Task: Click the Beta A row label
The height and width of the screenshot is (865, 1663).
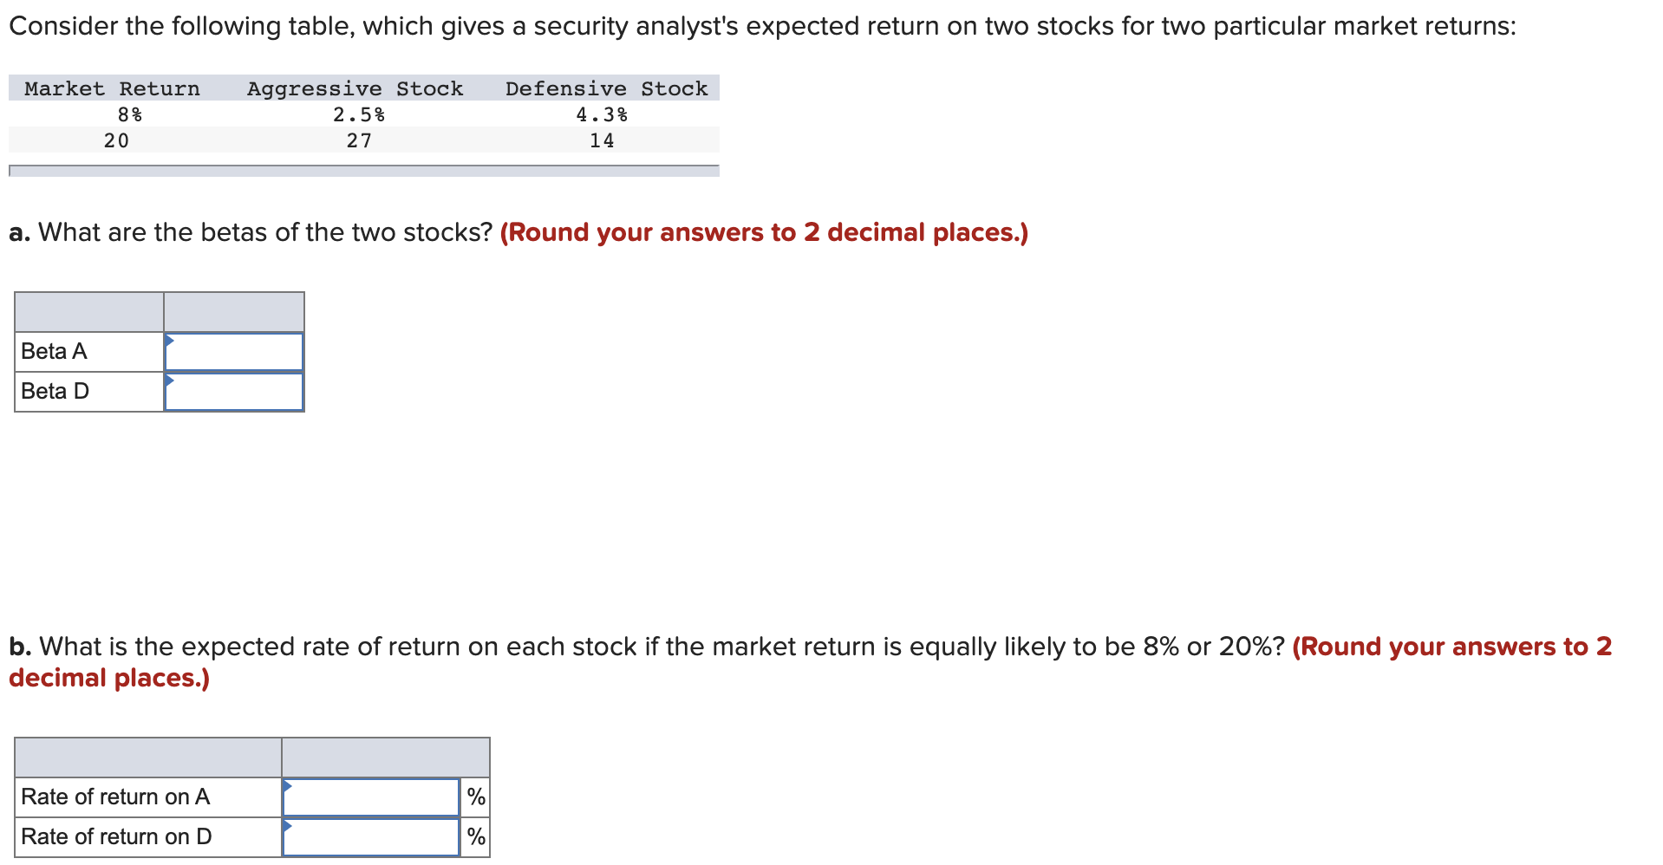Action: click(x=54, y=351)
